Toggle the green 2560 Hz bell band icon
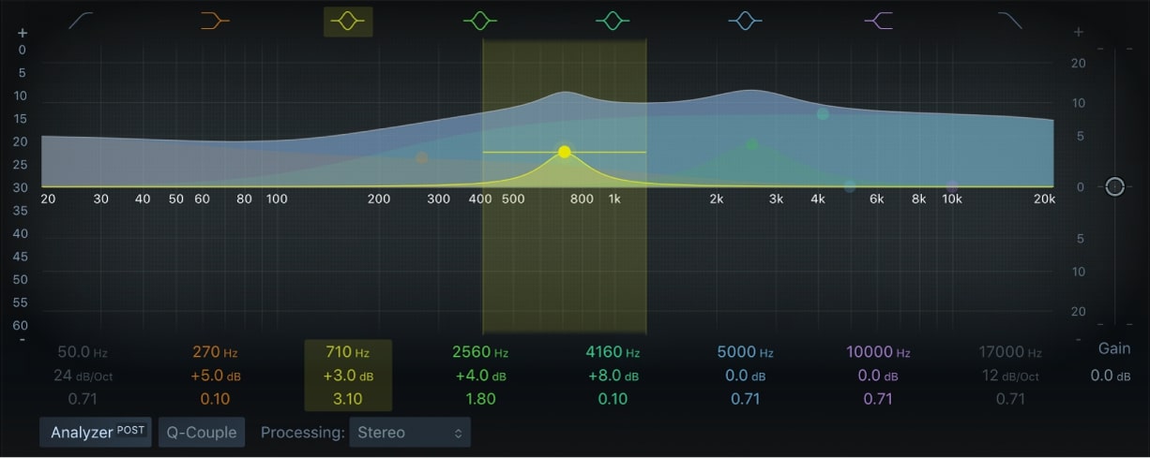1150x458 pixels. [480, 20]
